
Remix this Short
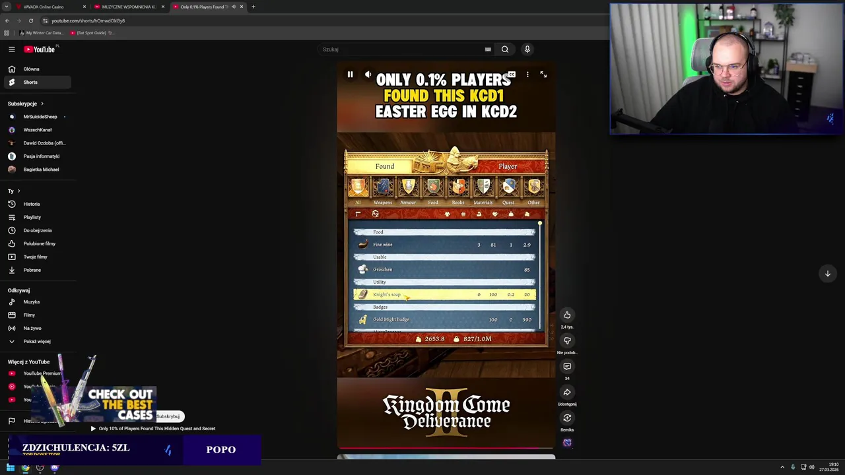tap(567, 418)
